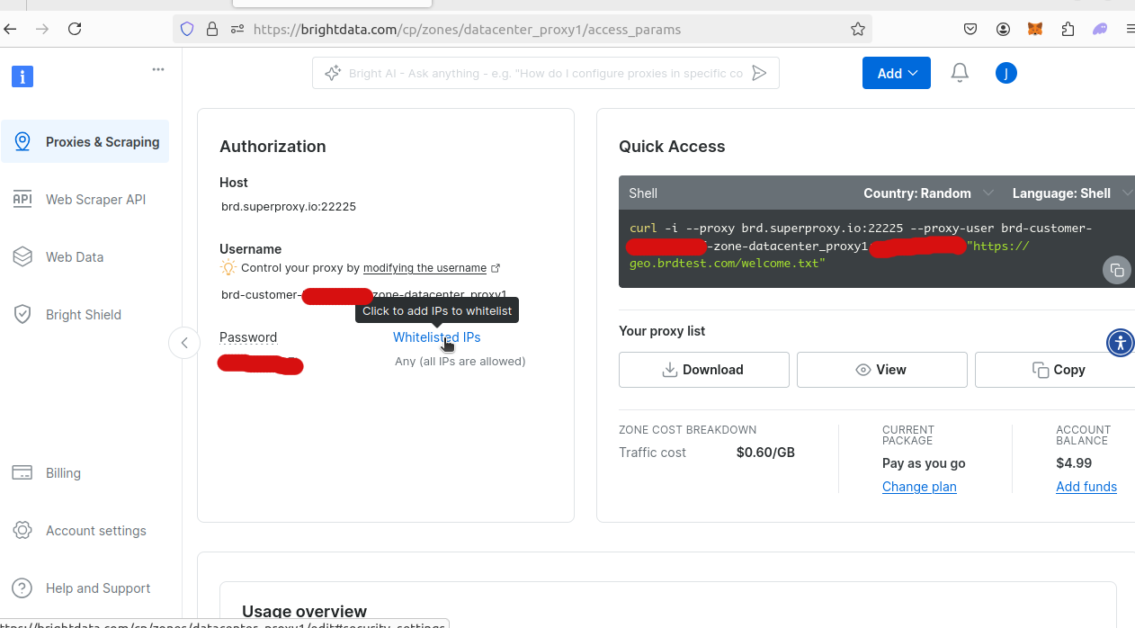
Task: Open Web Scraper API section
Action: (x=85, y=200)
